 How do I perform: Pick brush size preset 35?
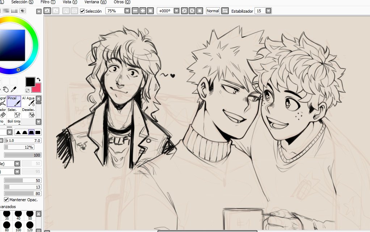point(7,215)
